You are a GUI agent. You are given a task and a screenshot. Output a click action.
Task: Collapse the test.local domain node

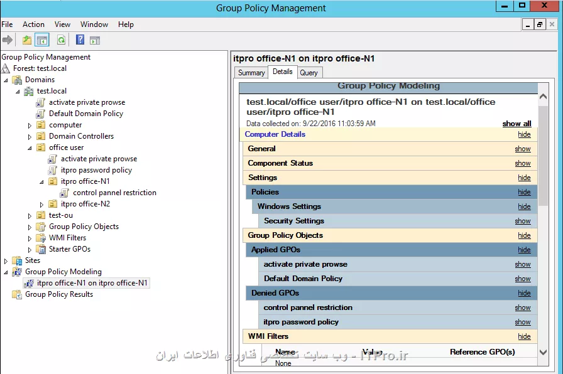[x=18, y=92]
